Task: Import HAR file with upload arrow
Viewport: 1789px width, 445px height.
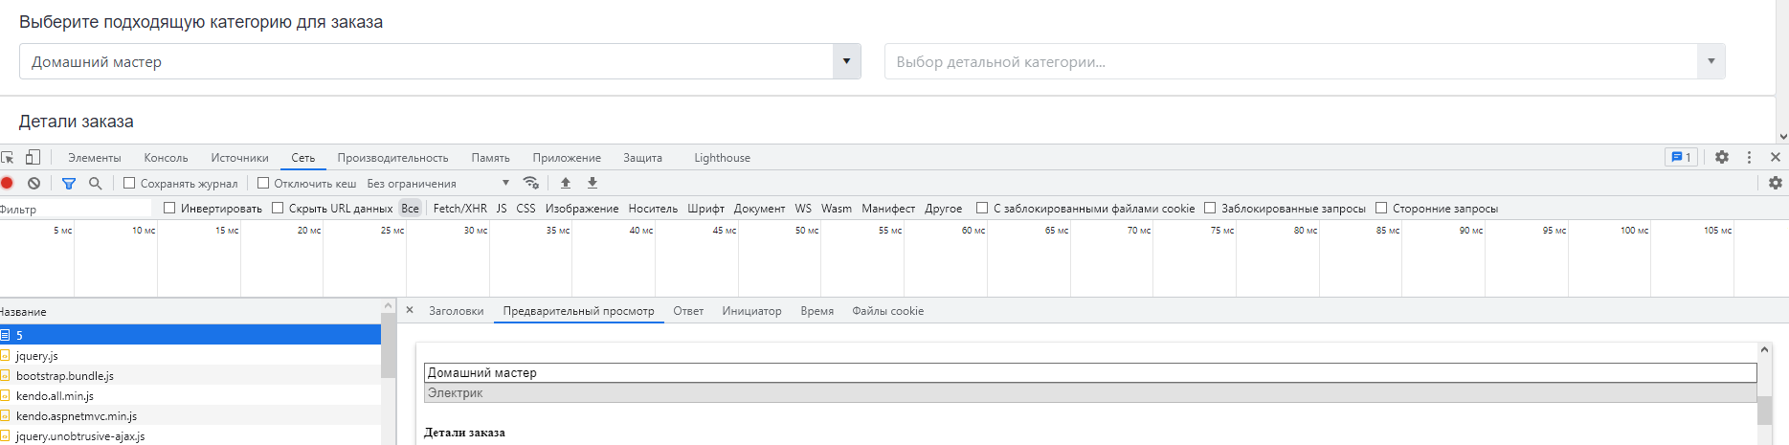Action: pyautogui.click(x=566, y=183)
